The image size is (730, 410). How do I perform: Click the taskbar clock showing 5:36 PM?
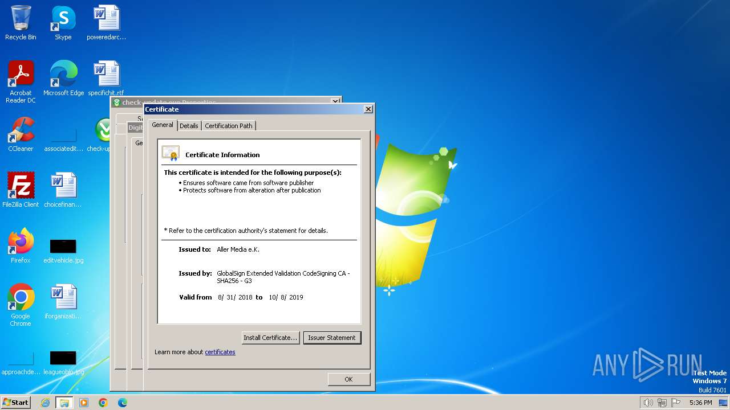(700, 403)
